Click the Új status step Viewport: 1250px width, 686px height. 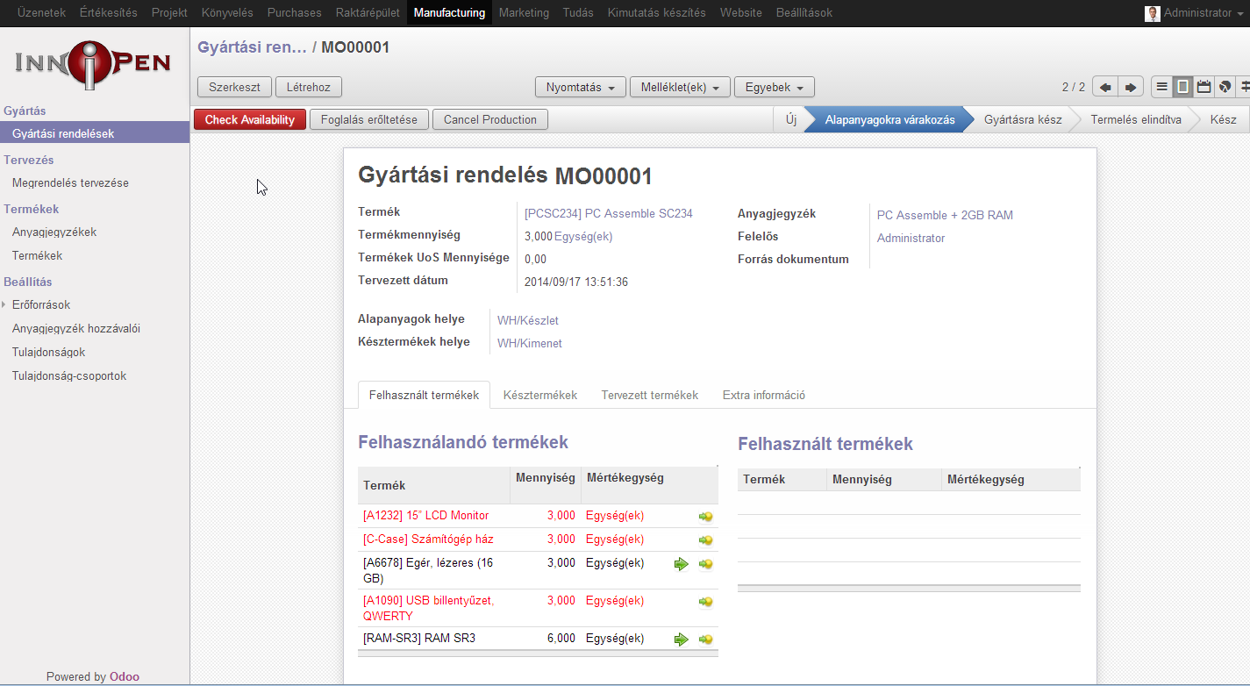click(791, 119)
